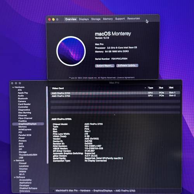
Task: Open the Storage tab
Action: [x=96, y=19]
